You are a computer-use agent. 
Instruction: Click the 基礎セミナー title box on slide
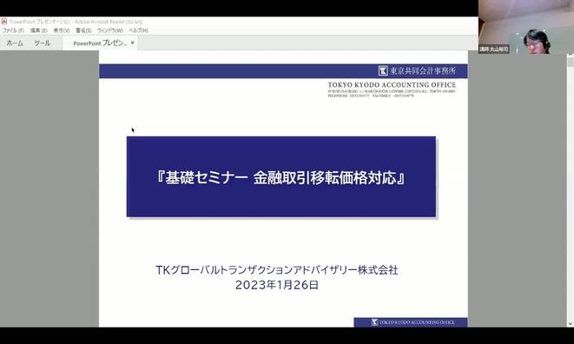(281, 177)
